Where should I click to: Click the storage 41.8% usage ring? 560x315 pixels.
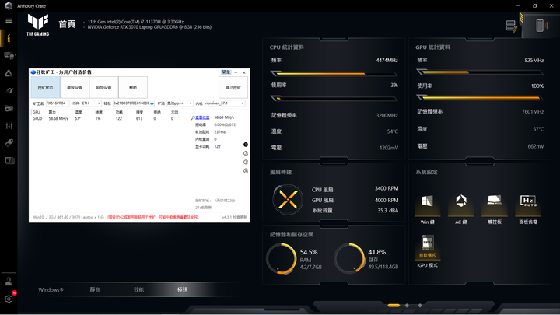point(349,258)
